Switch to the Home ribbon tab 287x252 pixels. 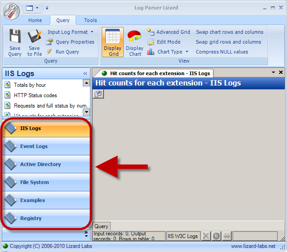coord(35,20)
